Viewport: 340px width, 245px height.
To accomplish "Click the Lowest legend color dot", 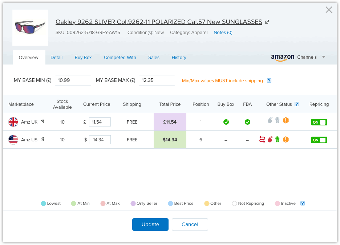I will [x=43, y=203].
